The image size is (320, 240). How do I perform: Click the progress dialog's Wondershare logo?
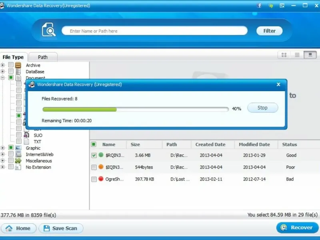[32, 84]
